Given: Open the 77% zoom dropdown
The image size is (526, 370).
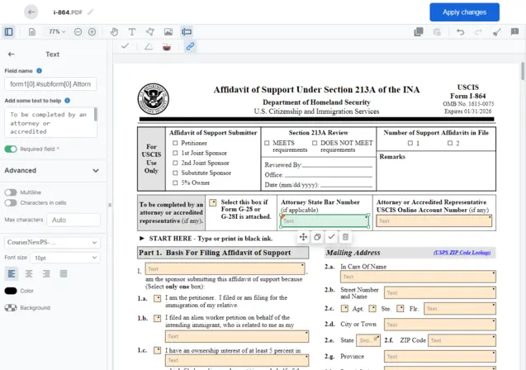Looking at the screenshot, I should 56,32.
